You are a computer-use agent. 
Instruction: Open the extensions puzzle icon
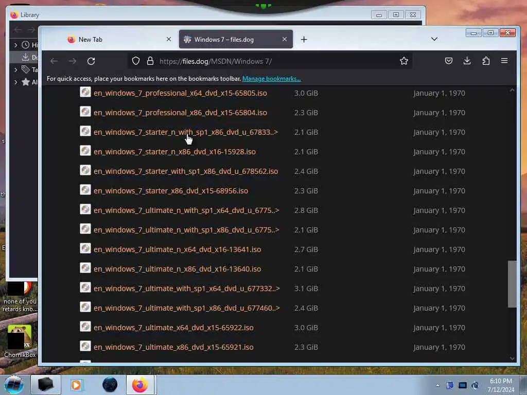point(486,61)
